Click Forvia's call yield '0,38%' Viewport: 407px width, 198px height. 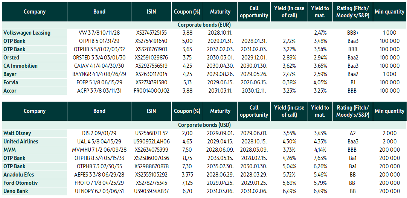click(x=289, y=82)
